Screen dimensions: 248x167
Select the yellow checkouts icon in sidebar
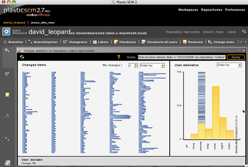tap(7, 95)
